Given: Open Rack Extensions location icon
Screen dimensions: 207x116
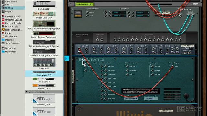Looking at the screenshot, I should 3,30.
